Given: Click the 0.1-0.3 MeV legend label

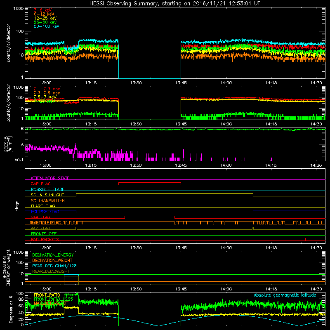Looking at the screenshot, I should click(x=47, y=89).
